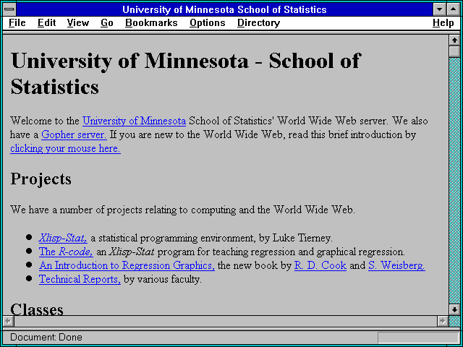The image size is (463, 347).
Task: Open the Gopher server link
Action: tap(74, 135)
